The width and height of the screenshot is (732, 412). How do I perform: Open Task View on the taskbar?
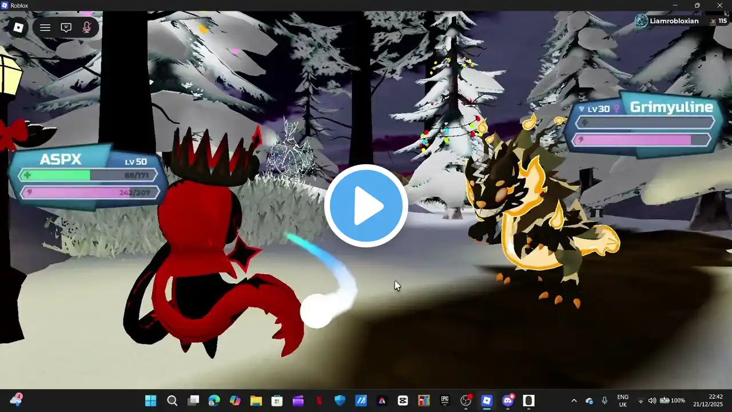click(193, 401)
